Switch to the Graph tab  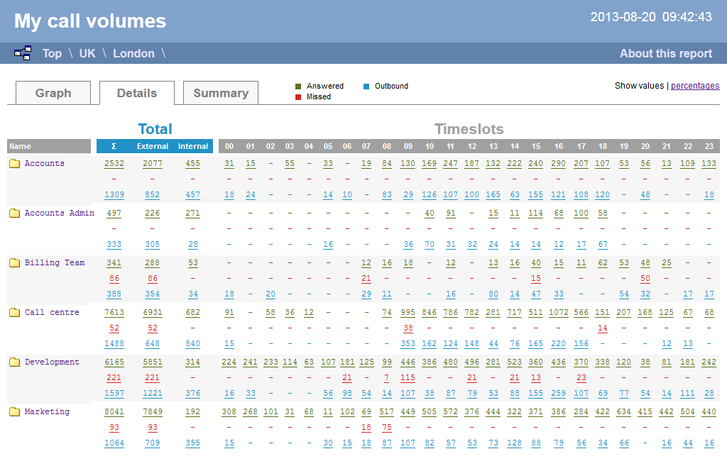(53, 93)
